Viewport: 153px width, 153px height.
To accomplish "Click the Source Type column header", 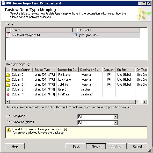I will pos(45,70).
